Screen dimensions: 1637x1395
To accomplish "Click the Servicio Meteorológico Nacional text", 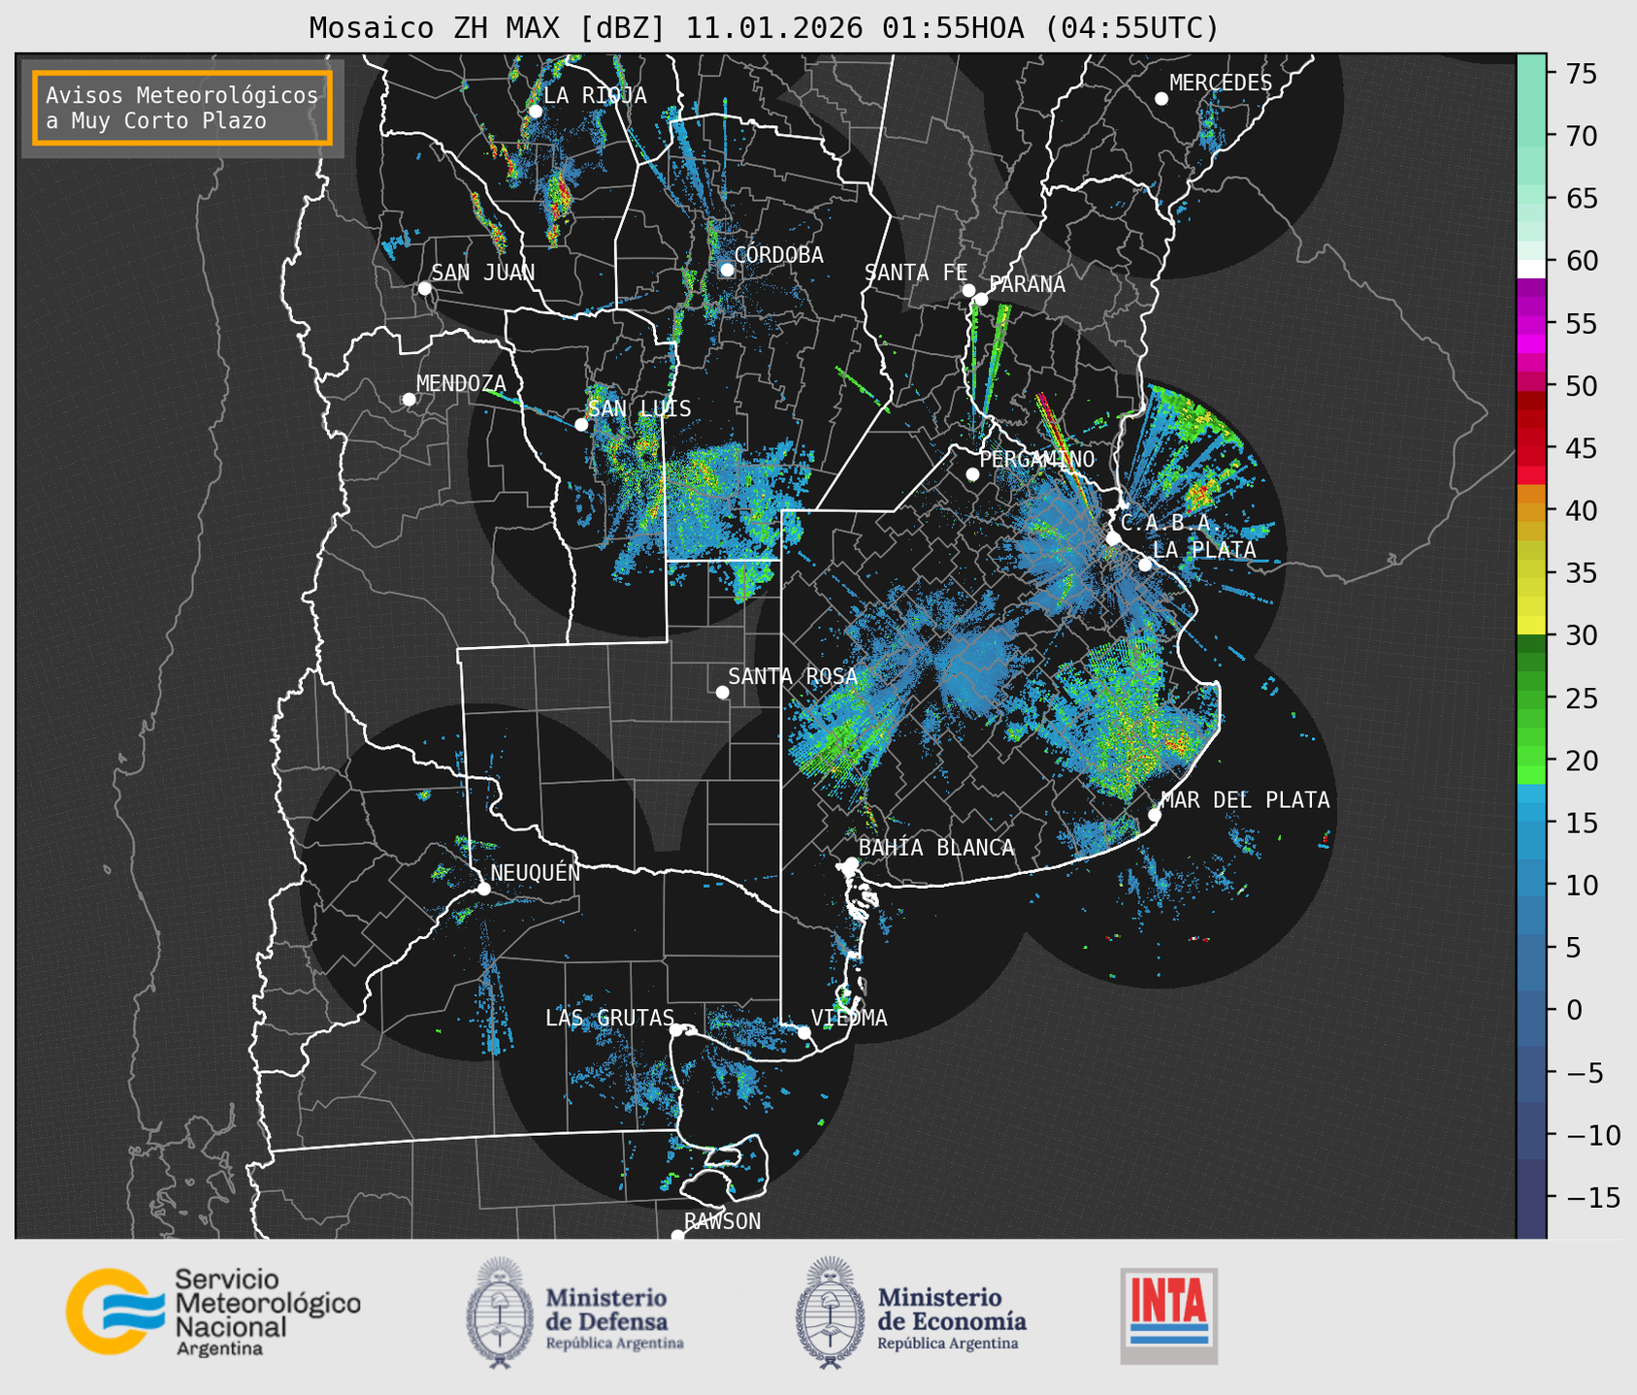I will tap(267, 1314).
